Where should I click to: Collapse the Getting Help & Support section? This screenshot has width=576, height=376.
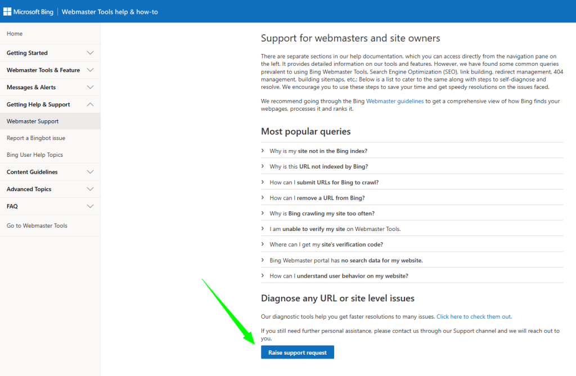tap(90, 105)
